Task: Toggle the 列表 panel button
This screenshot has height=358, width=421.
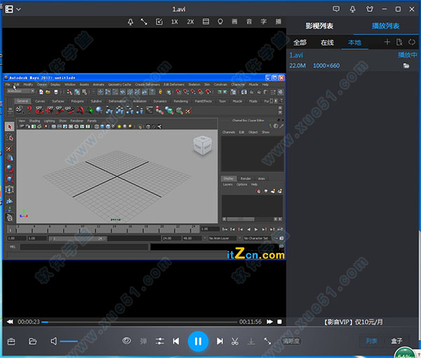Action: tap(372, 341)
